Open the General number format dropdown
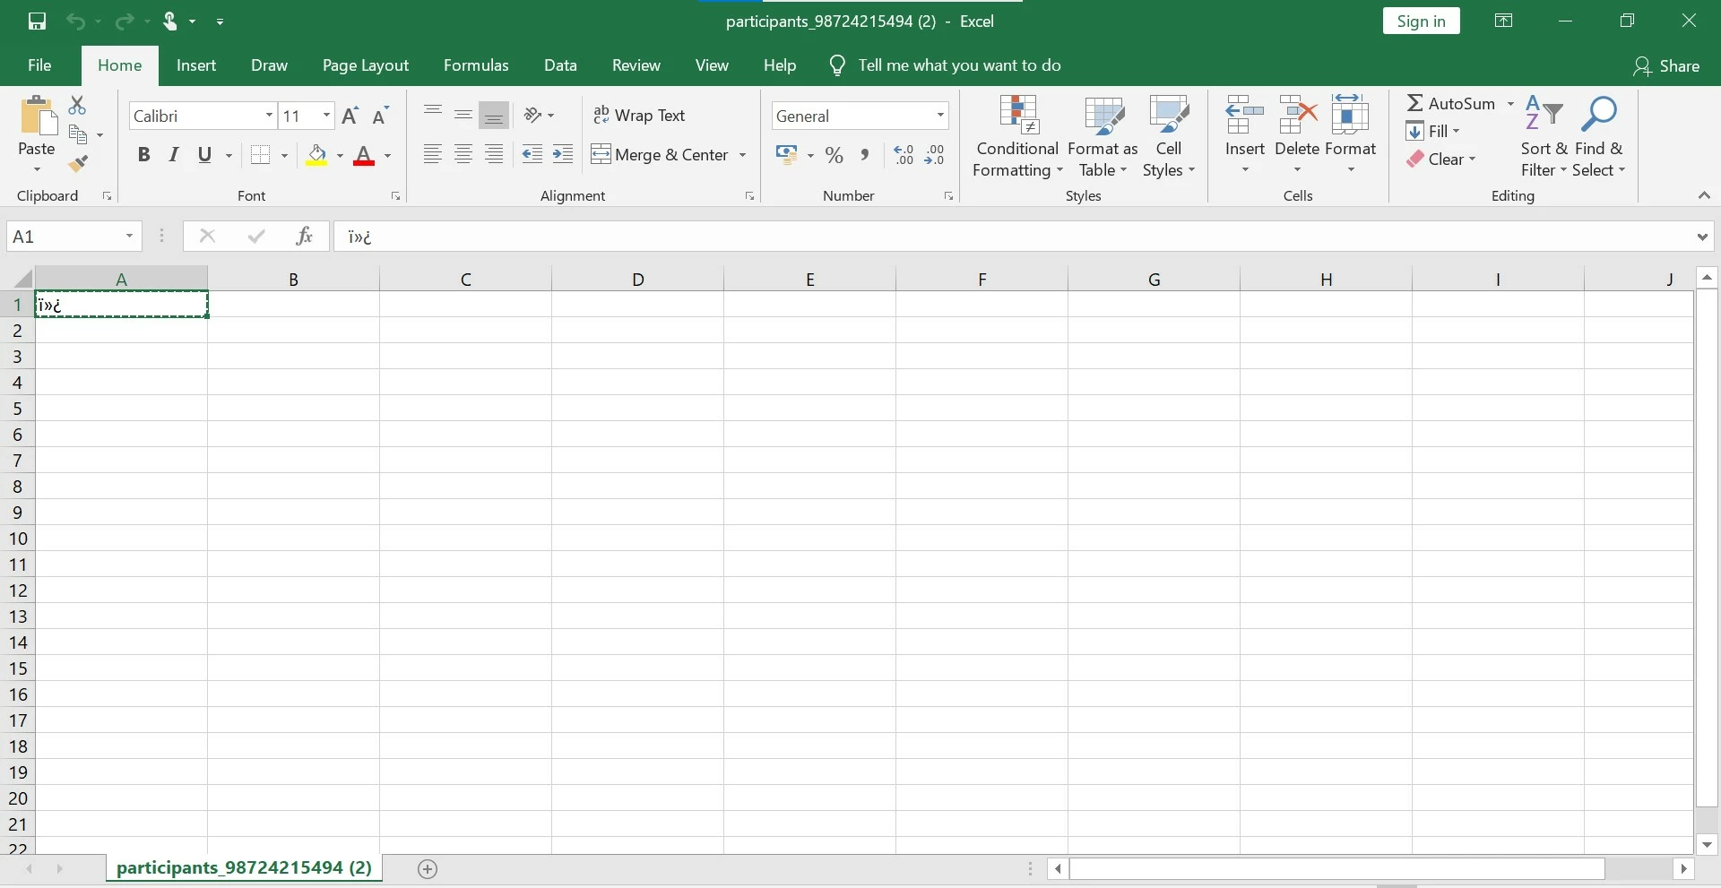The image size is (1721, 888). click(940, 116)
